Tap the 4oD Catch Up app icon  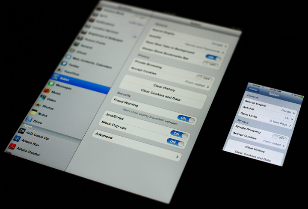coord(22,131)
